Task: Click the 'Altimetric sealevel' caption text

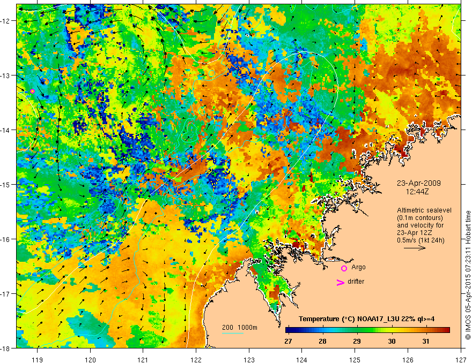Action: pos(424,210)
